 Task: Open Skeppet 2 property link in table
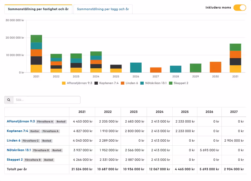pos(15,160)
